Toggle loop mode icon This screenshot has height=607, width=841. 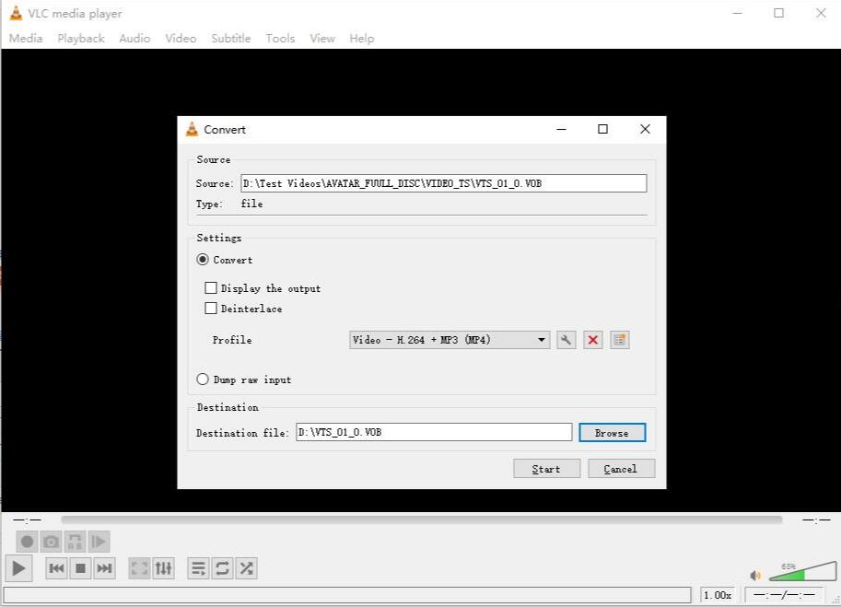(222, 568)
